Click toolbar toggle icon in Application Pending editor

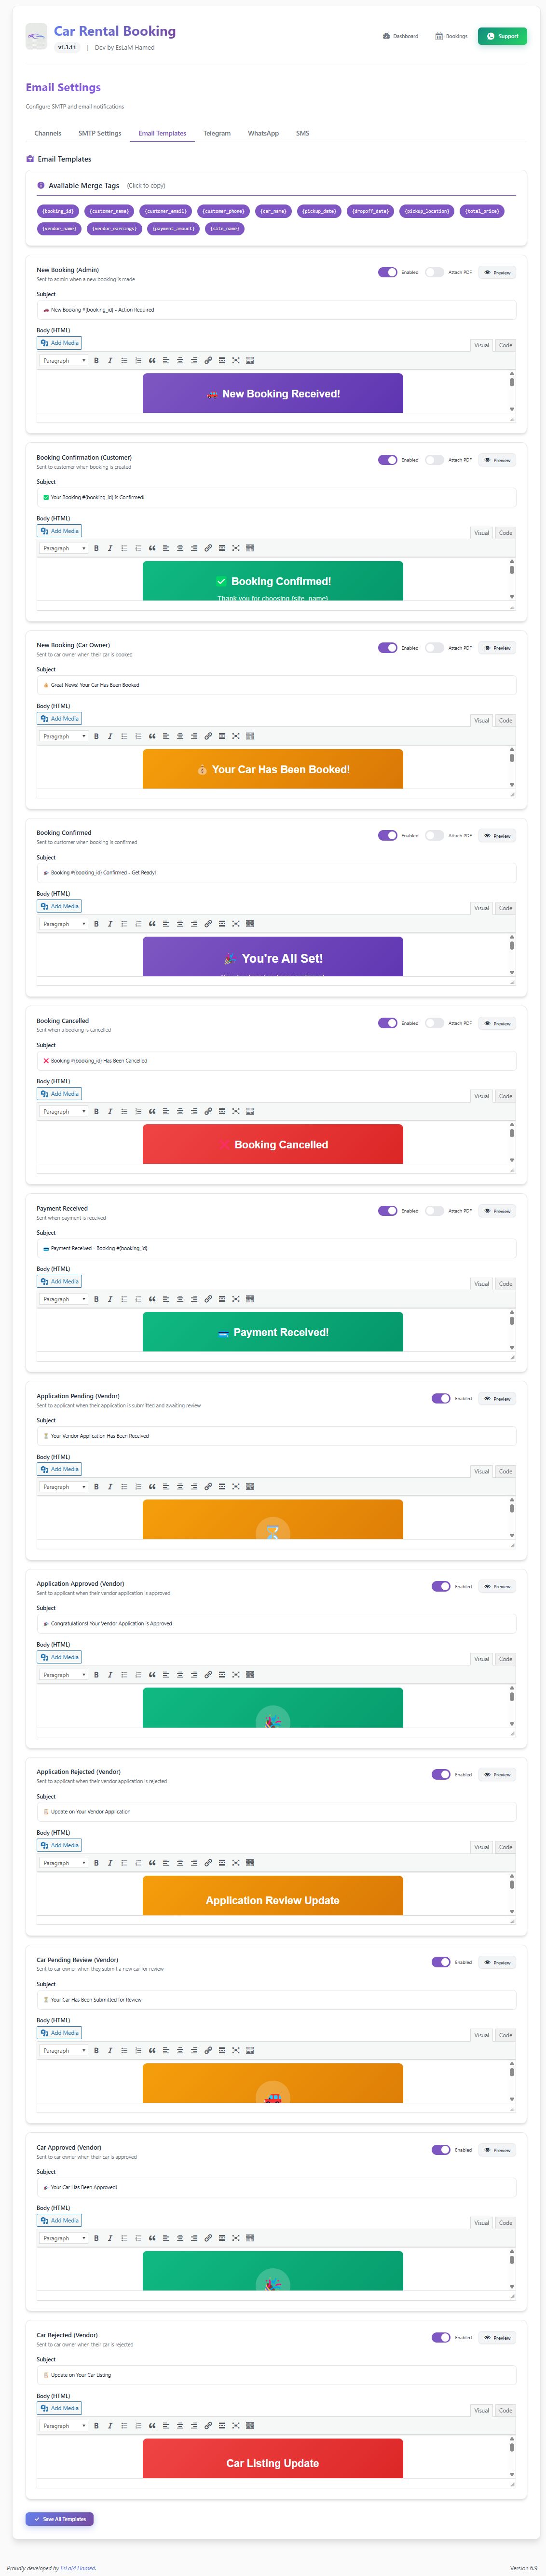(x=250, y=1487)
